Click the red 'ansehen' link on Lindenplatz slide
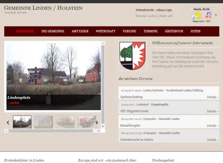 pyautogui.click(x=14, y=103)
